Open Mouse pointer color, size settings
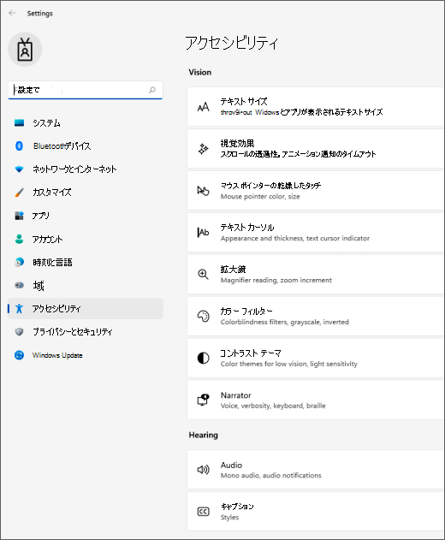The height and width of the screenshot is (540, 445). point(315,191)
